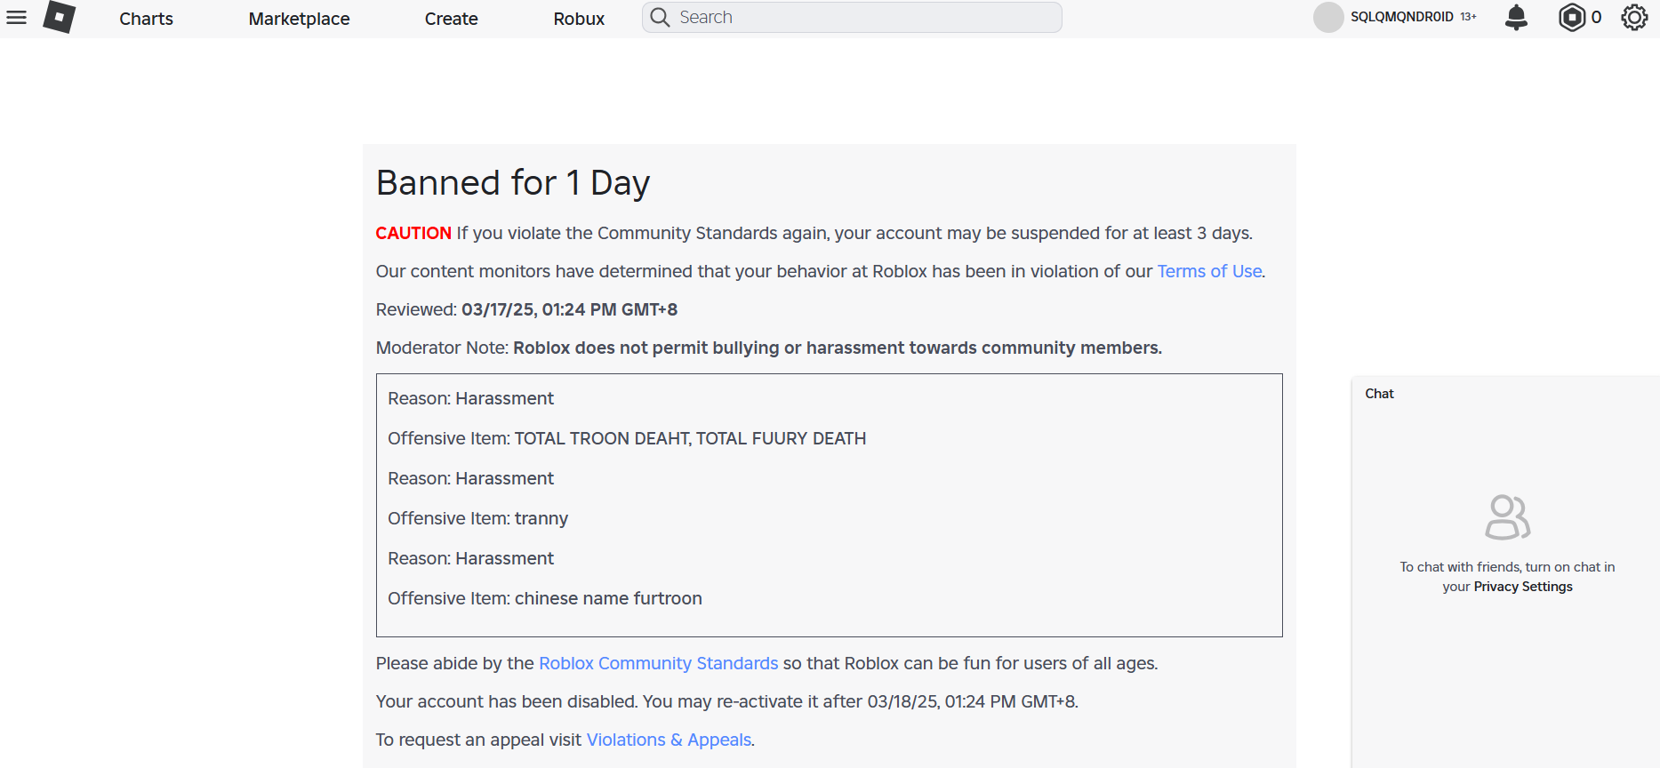Go to the Marketplace tab
The height and width of the screenshot is (768, 1660).
pos(299,19)
